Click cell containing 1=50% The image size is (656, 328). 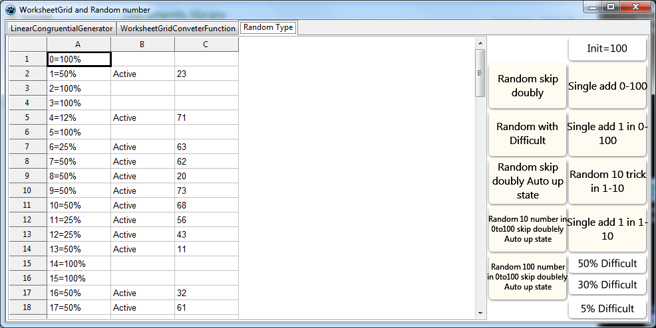pyautogui.click(x=79, y=74)
